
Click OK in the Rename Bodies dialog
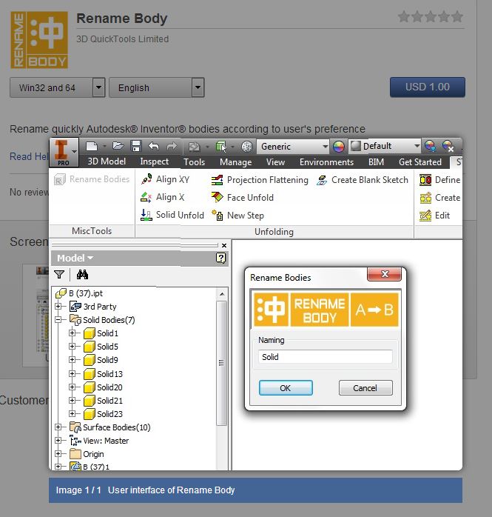coord(286,388)
